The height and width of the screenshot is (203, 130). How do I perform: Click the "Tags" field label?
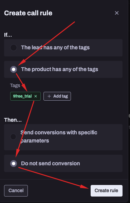(x=15, y=85)
